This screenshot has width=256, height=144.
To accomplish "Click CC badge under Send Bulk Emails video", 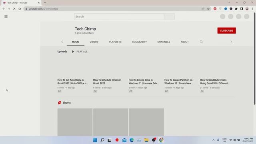I will coord(202,91).
